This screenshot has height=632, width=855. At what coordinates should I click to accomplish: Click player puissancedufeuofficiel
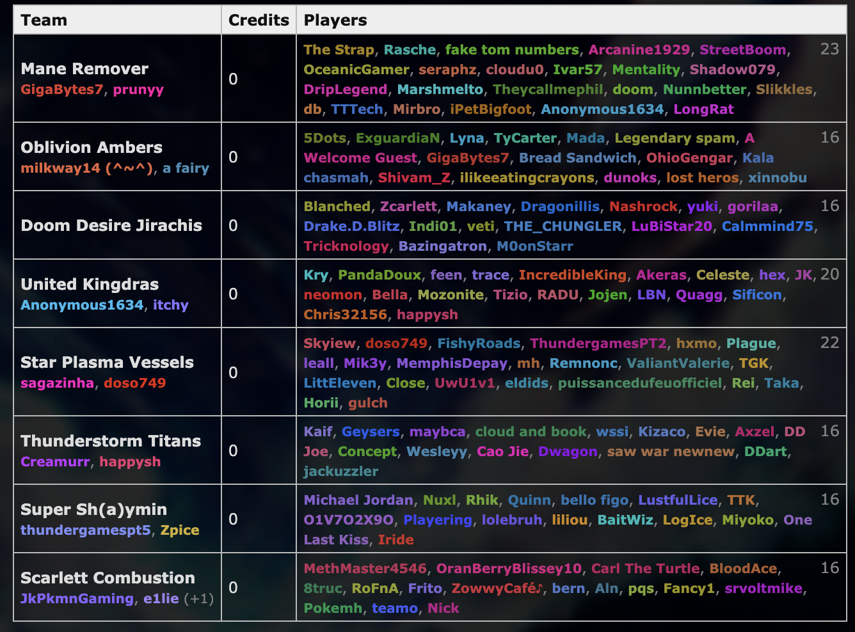[x=640, y=383]
